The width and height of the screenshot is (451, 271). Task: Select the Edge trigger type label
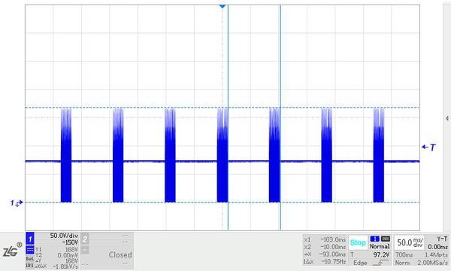pyautogui.click(x=360, y=263)
